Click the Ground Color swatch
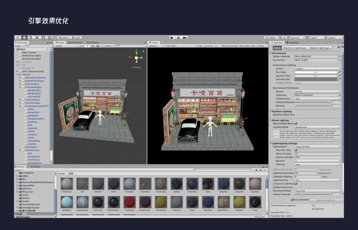The width and height of the screenshot is (358, 230). pos(316,79)
